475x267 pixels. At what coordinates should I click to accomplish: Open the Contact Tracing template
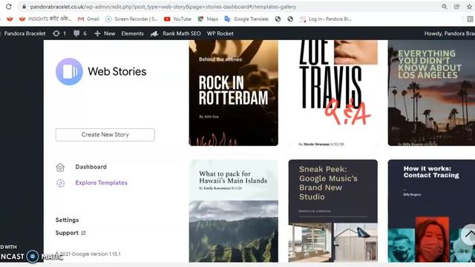[x=431, y=211]
